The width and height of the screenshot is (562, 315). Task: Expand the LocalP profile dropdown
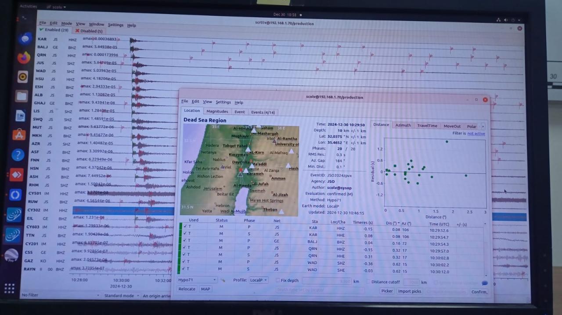(258, 280)
